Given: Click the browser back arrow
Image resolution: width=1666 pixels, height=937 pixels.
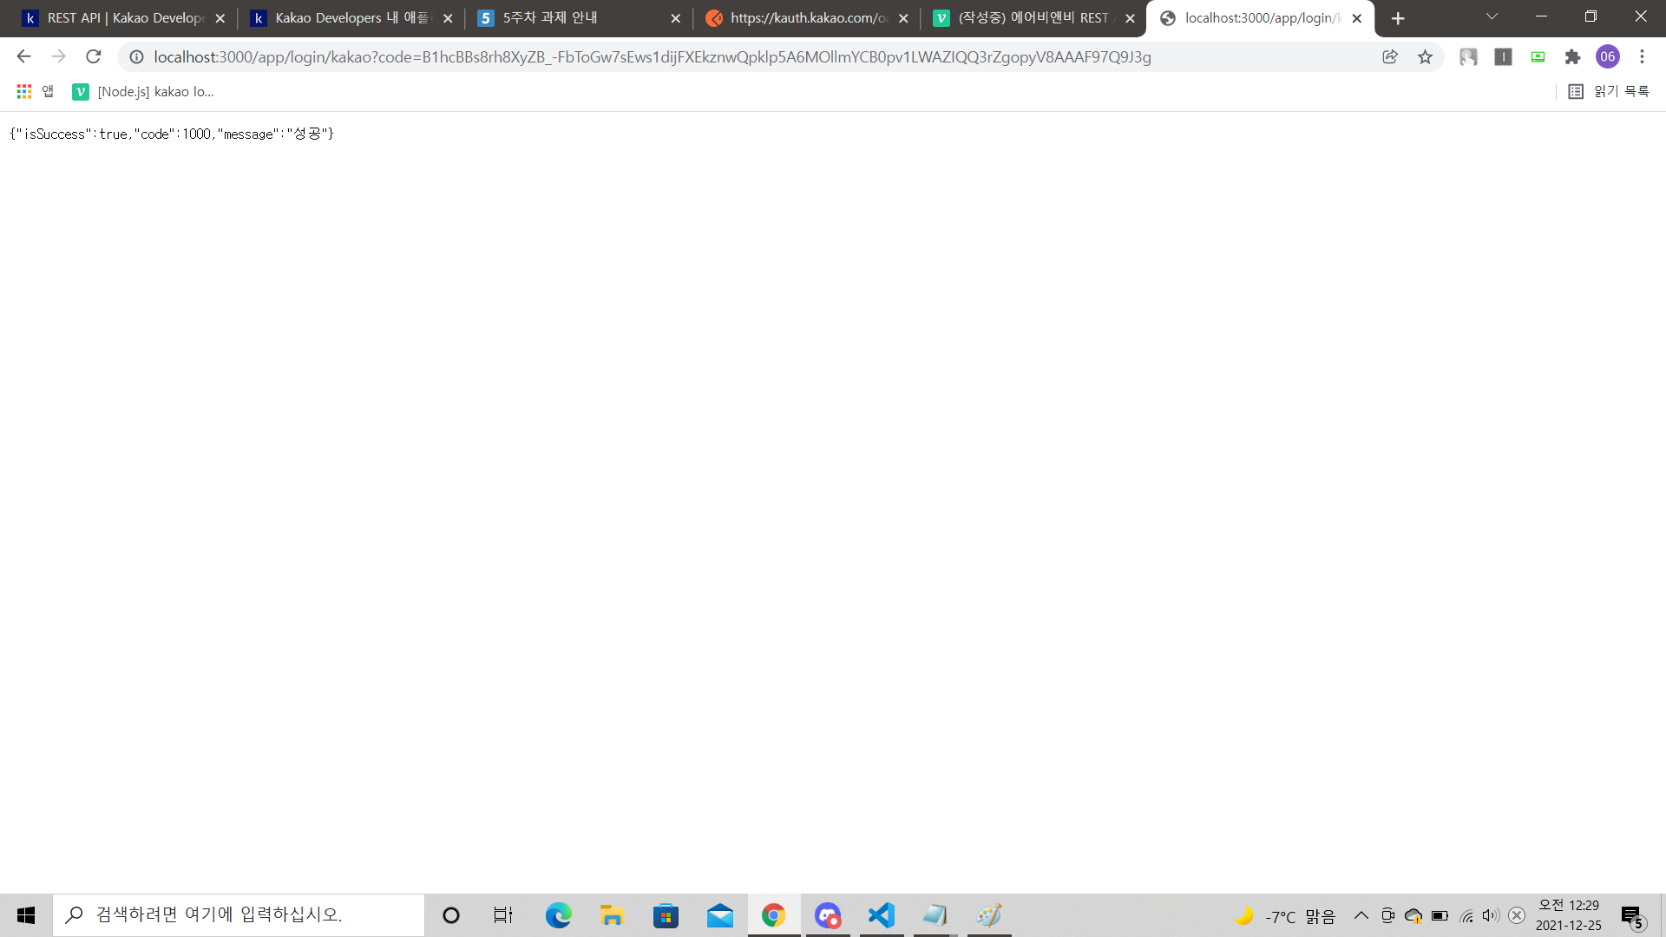Looking at the screenshot, I should 23,57.
